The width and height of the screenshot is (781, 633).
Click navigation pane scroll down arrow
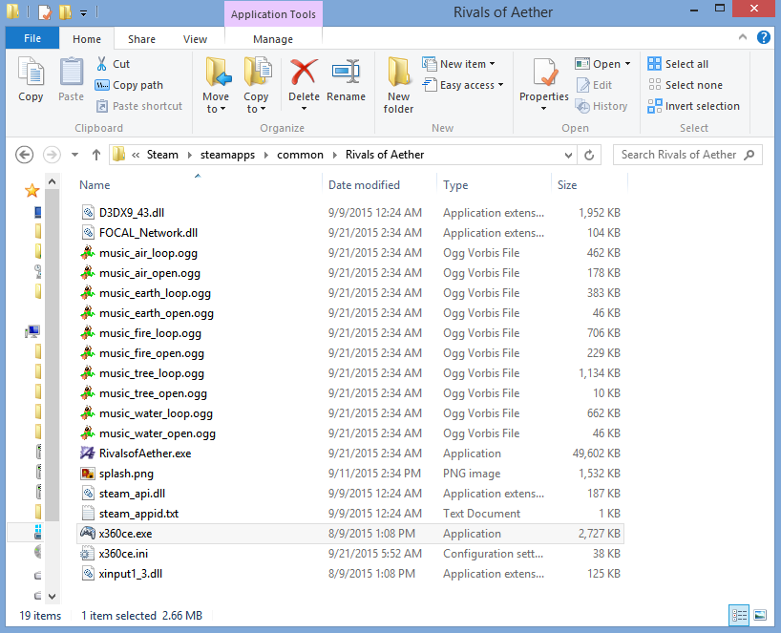(x=52, y=596)
